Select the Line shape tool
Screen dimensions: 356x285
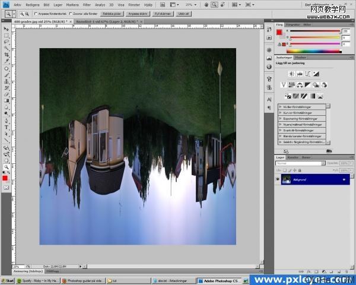pyautogui.click(x=6, y=141)
